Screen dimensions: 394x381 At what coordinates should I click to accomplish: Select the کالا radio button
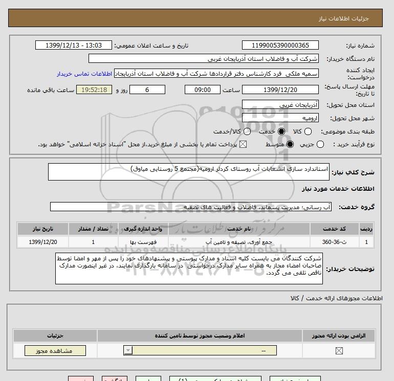tap(308, 131)
